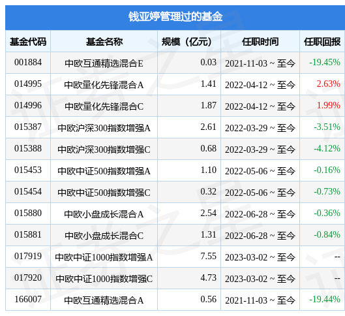The image size is (345, 316).
Task: Select fund code 015388
Action: [28, 148]
